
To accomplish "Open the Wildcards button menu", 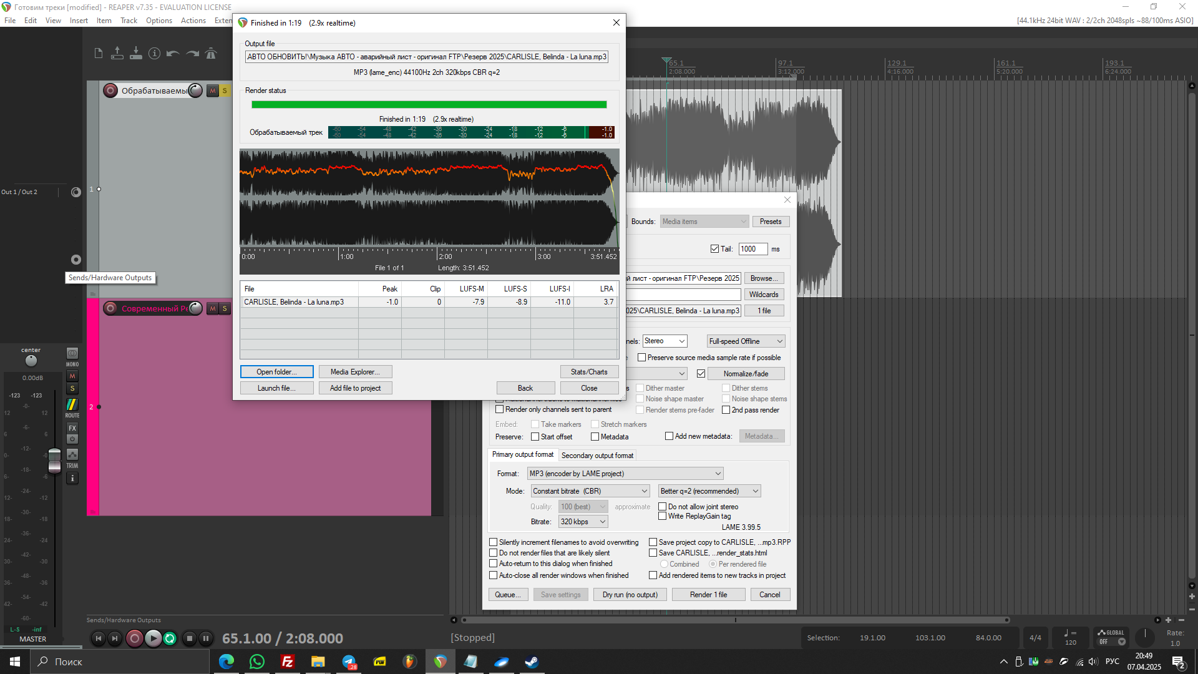I will click(764, 295).
